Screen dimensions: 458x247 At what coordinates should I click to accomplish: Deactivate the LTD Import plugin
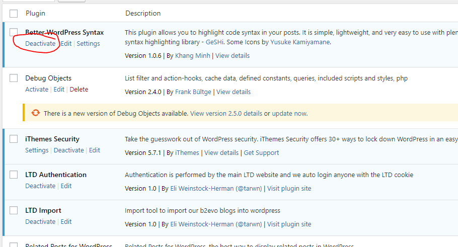[x=40, y=222]
